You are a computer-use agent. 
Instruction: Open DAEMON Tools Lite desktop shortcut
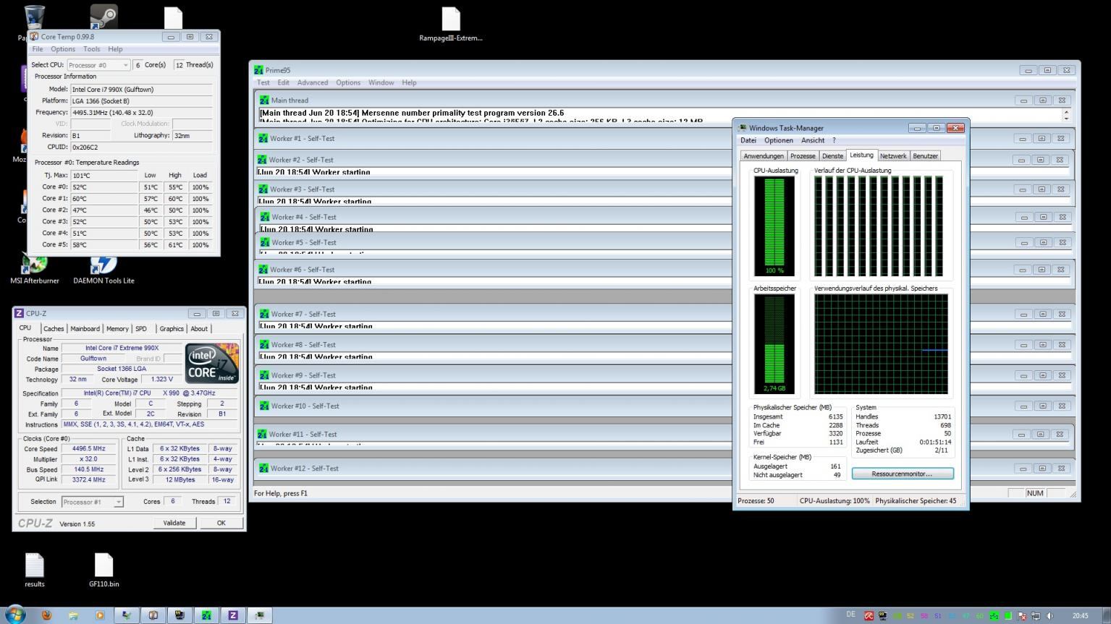coord(104,268)
